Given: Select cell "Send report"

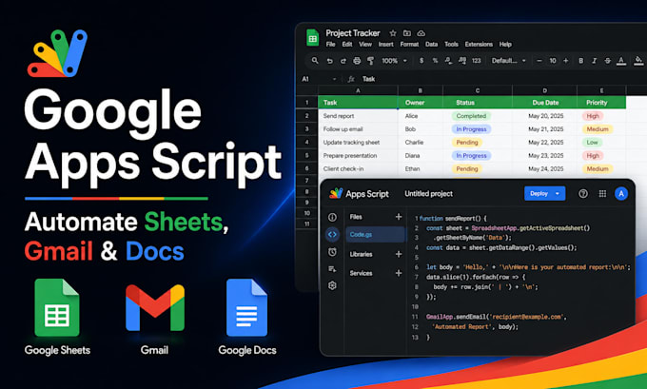Looking at the screenshot, I should click(x=358, y=116).
